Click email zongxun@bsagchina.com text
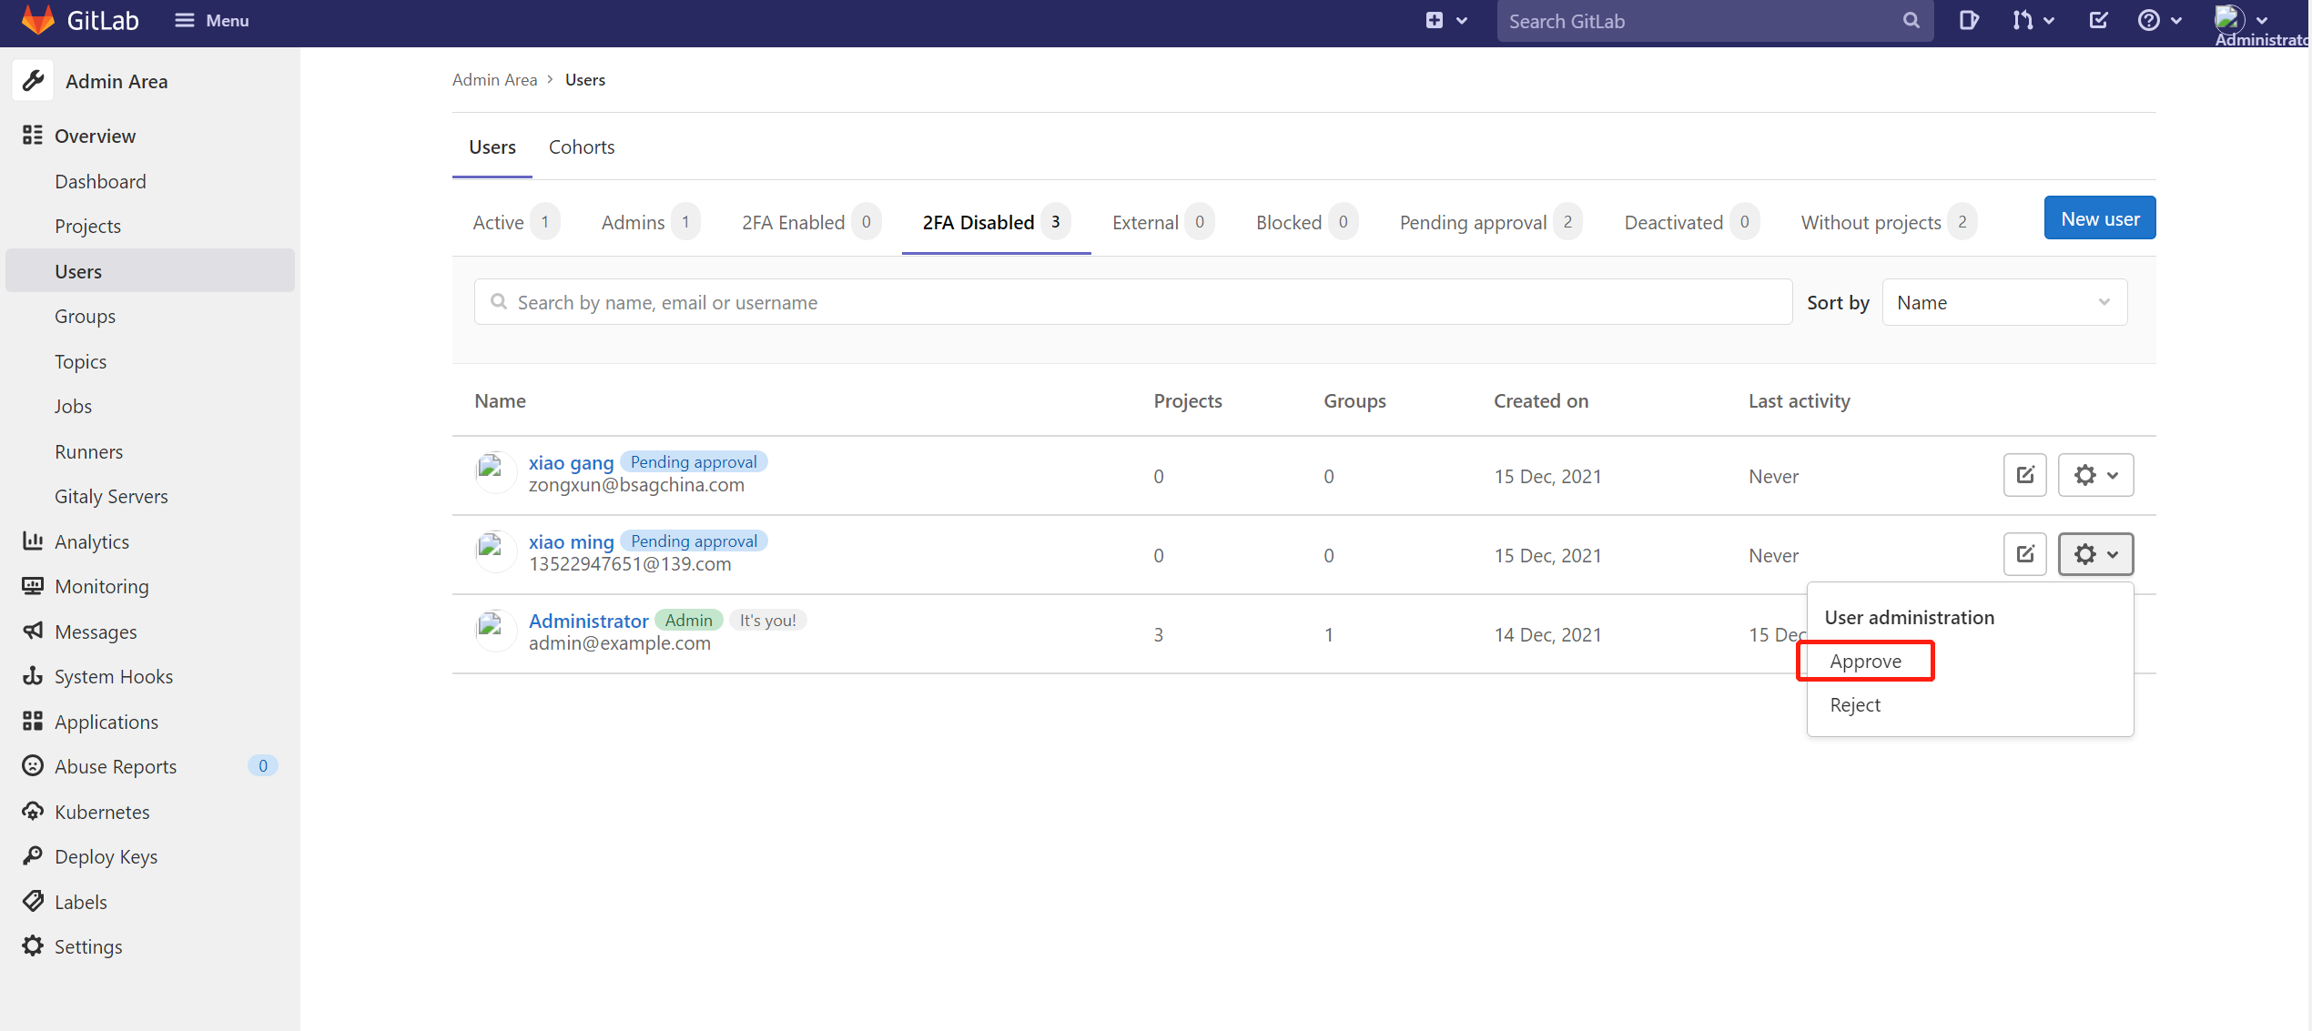The height and width of the screenshot is (1031, 2312). [636, 485]
